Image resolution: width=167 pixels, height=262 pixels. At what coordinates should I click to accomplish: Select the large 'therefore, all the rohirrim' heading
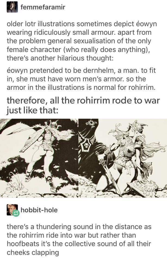pyautogui.click(x=83, y=105)
